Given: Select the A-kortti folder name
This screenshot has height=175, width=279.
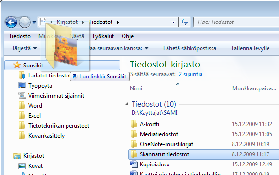Looking at the screenshot, I should [149, 124].
